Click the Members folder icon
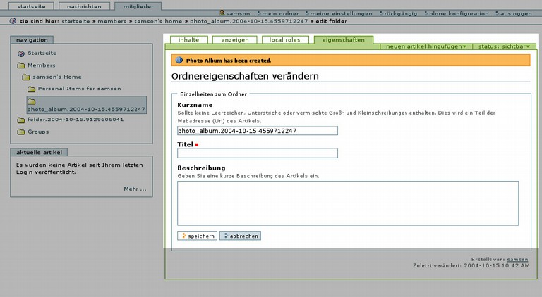The image size is (542, 297). pos(21,65)
